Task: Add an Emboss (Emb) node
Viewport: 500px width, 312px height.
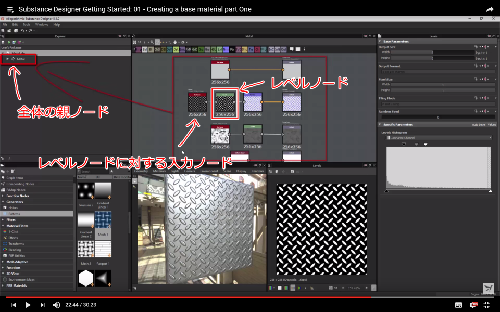Action: click(x=182, y=49)
